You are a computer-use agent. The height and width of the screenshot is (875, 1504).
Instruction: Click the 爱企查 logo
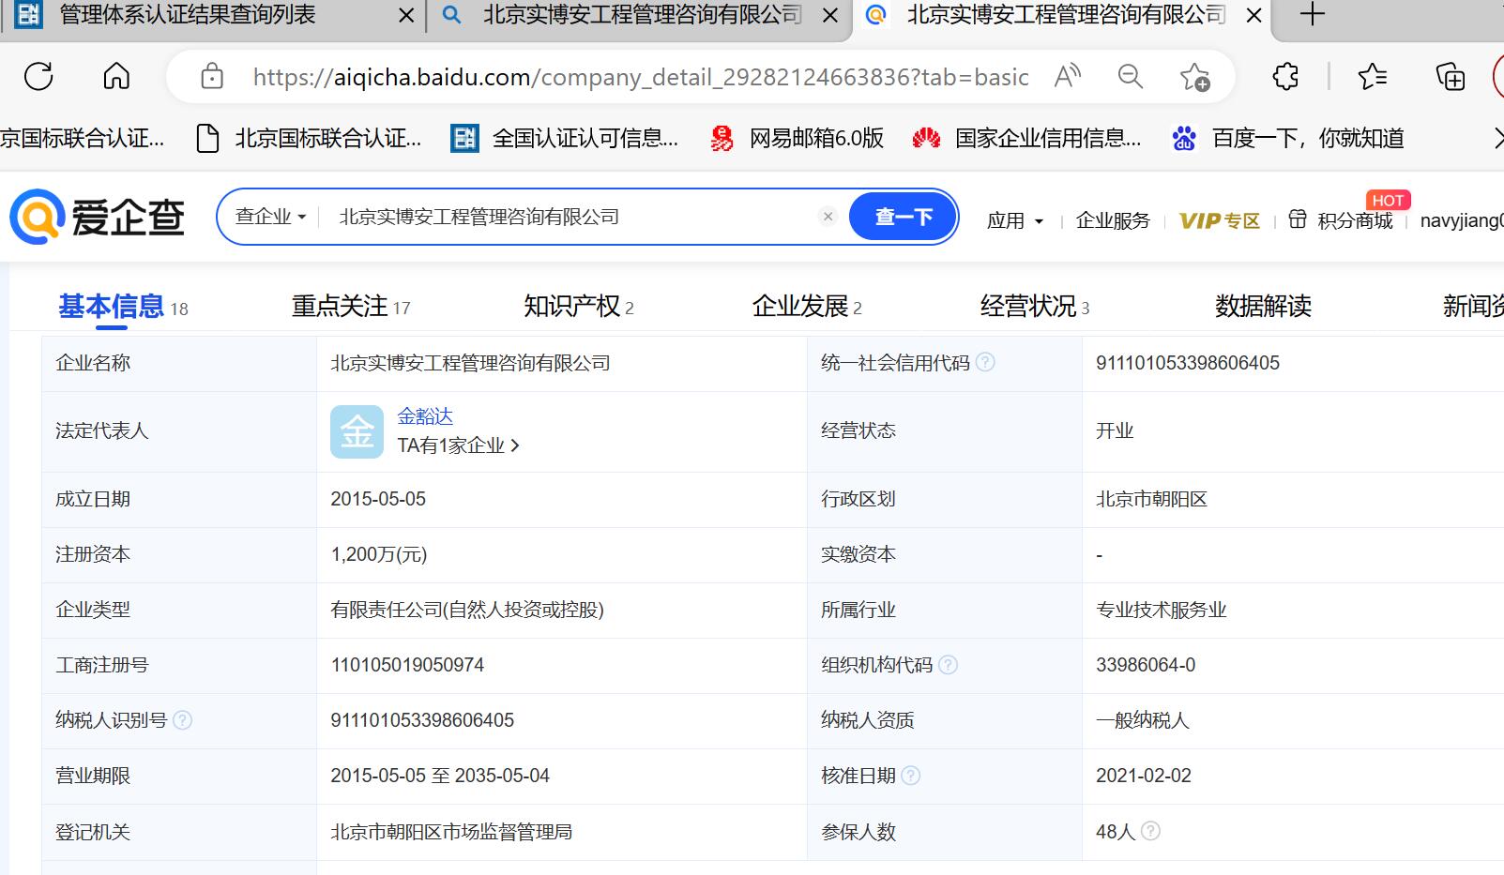[98, 218]
